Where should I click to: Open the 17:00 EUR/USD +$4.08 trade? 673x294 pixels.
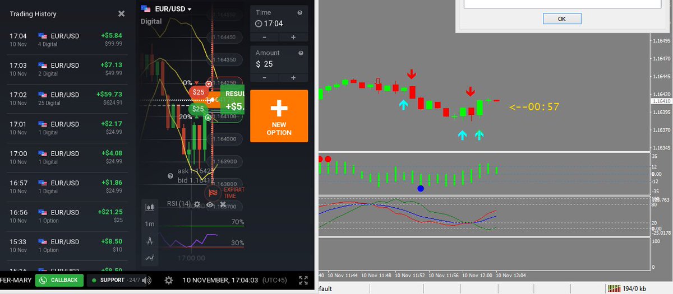(67, 157)
